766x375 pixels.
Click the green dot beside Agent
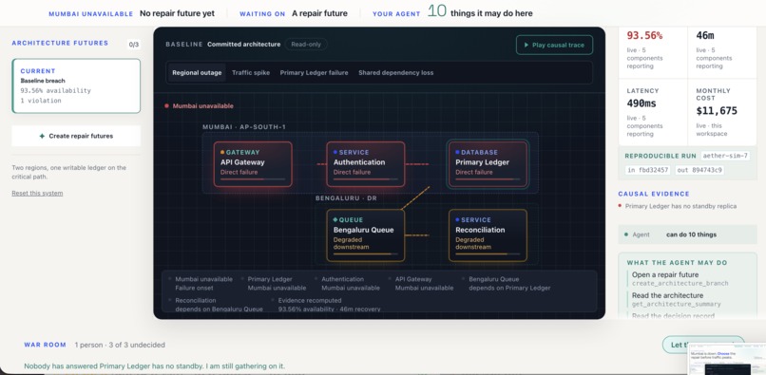click(x=626, y=234)
